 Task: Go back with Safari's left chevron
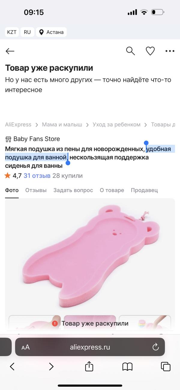tap(12, 366)
